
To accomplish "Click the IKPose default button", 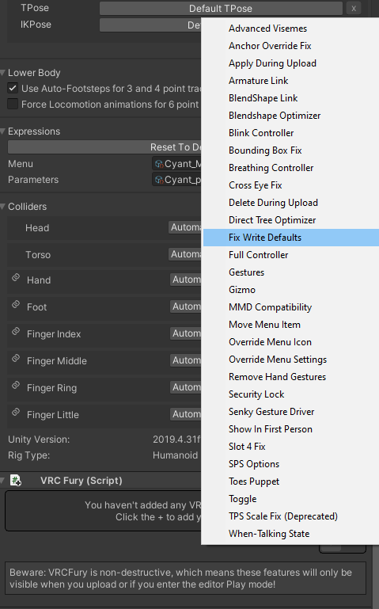I will pos(150,25).
